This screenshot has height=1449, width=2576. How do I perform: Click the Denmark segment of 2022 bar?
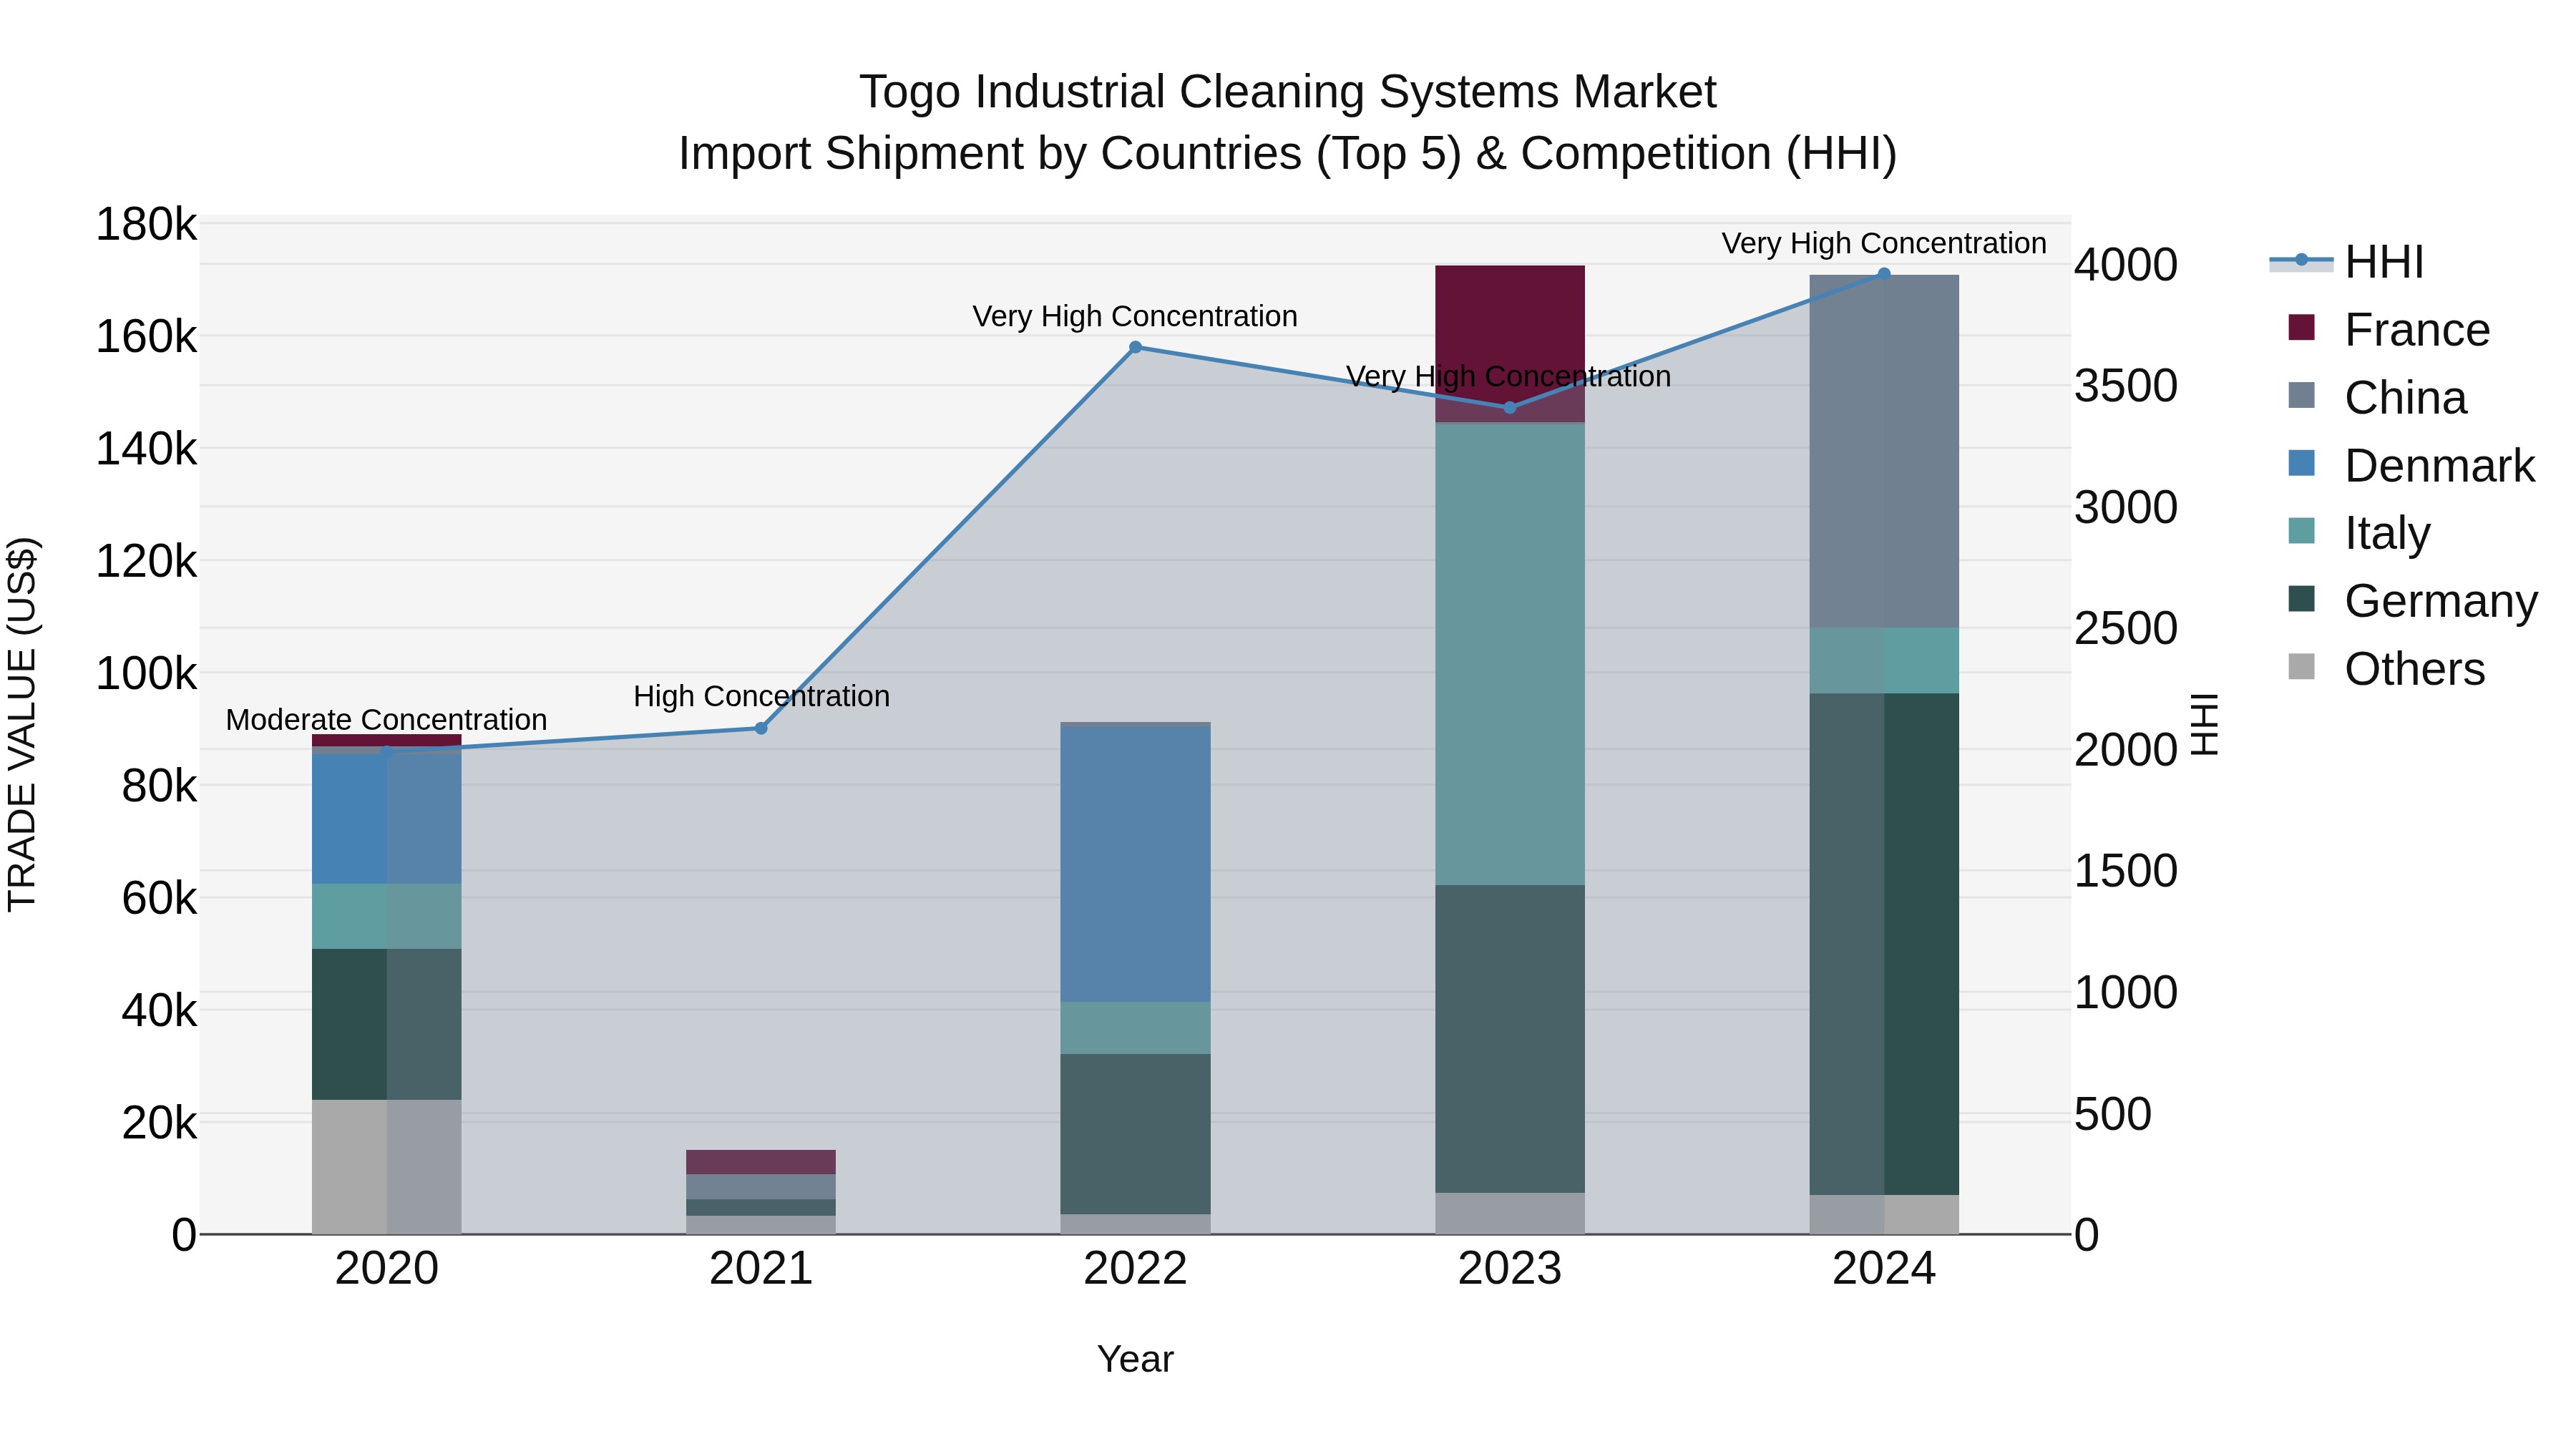[x=1135, y=864]
